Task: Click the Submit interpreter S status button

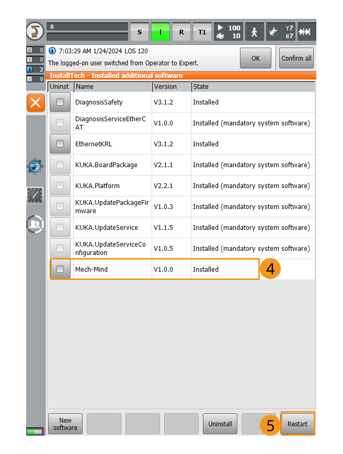Action: 140,31
